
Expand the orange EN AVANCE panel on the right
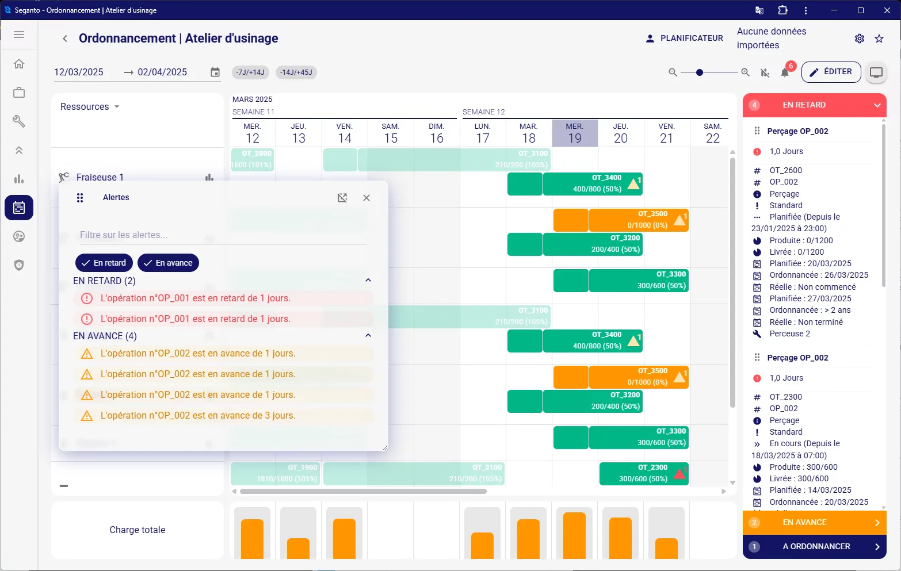click(814, 522)
